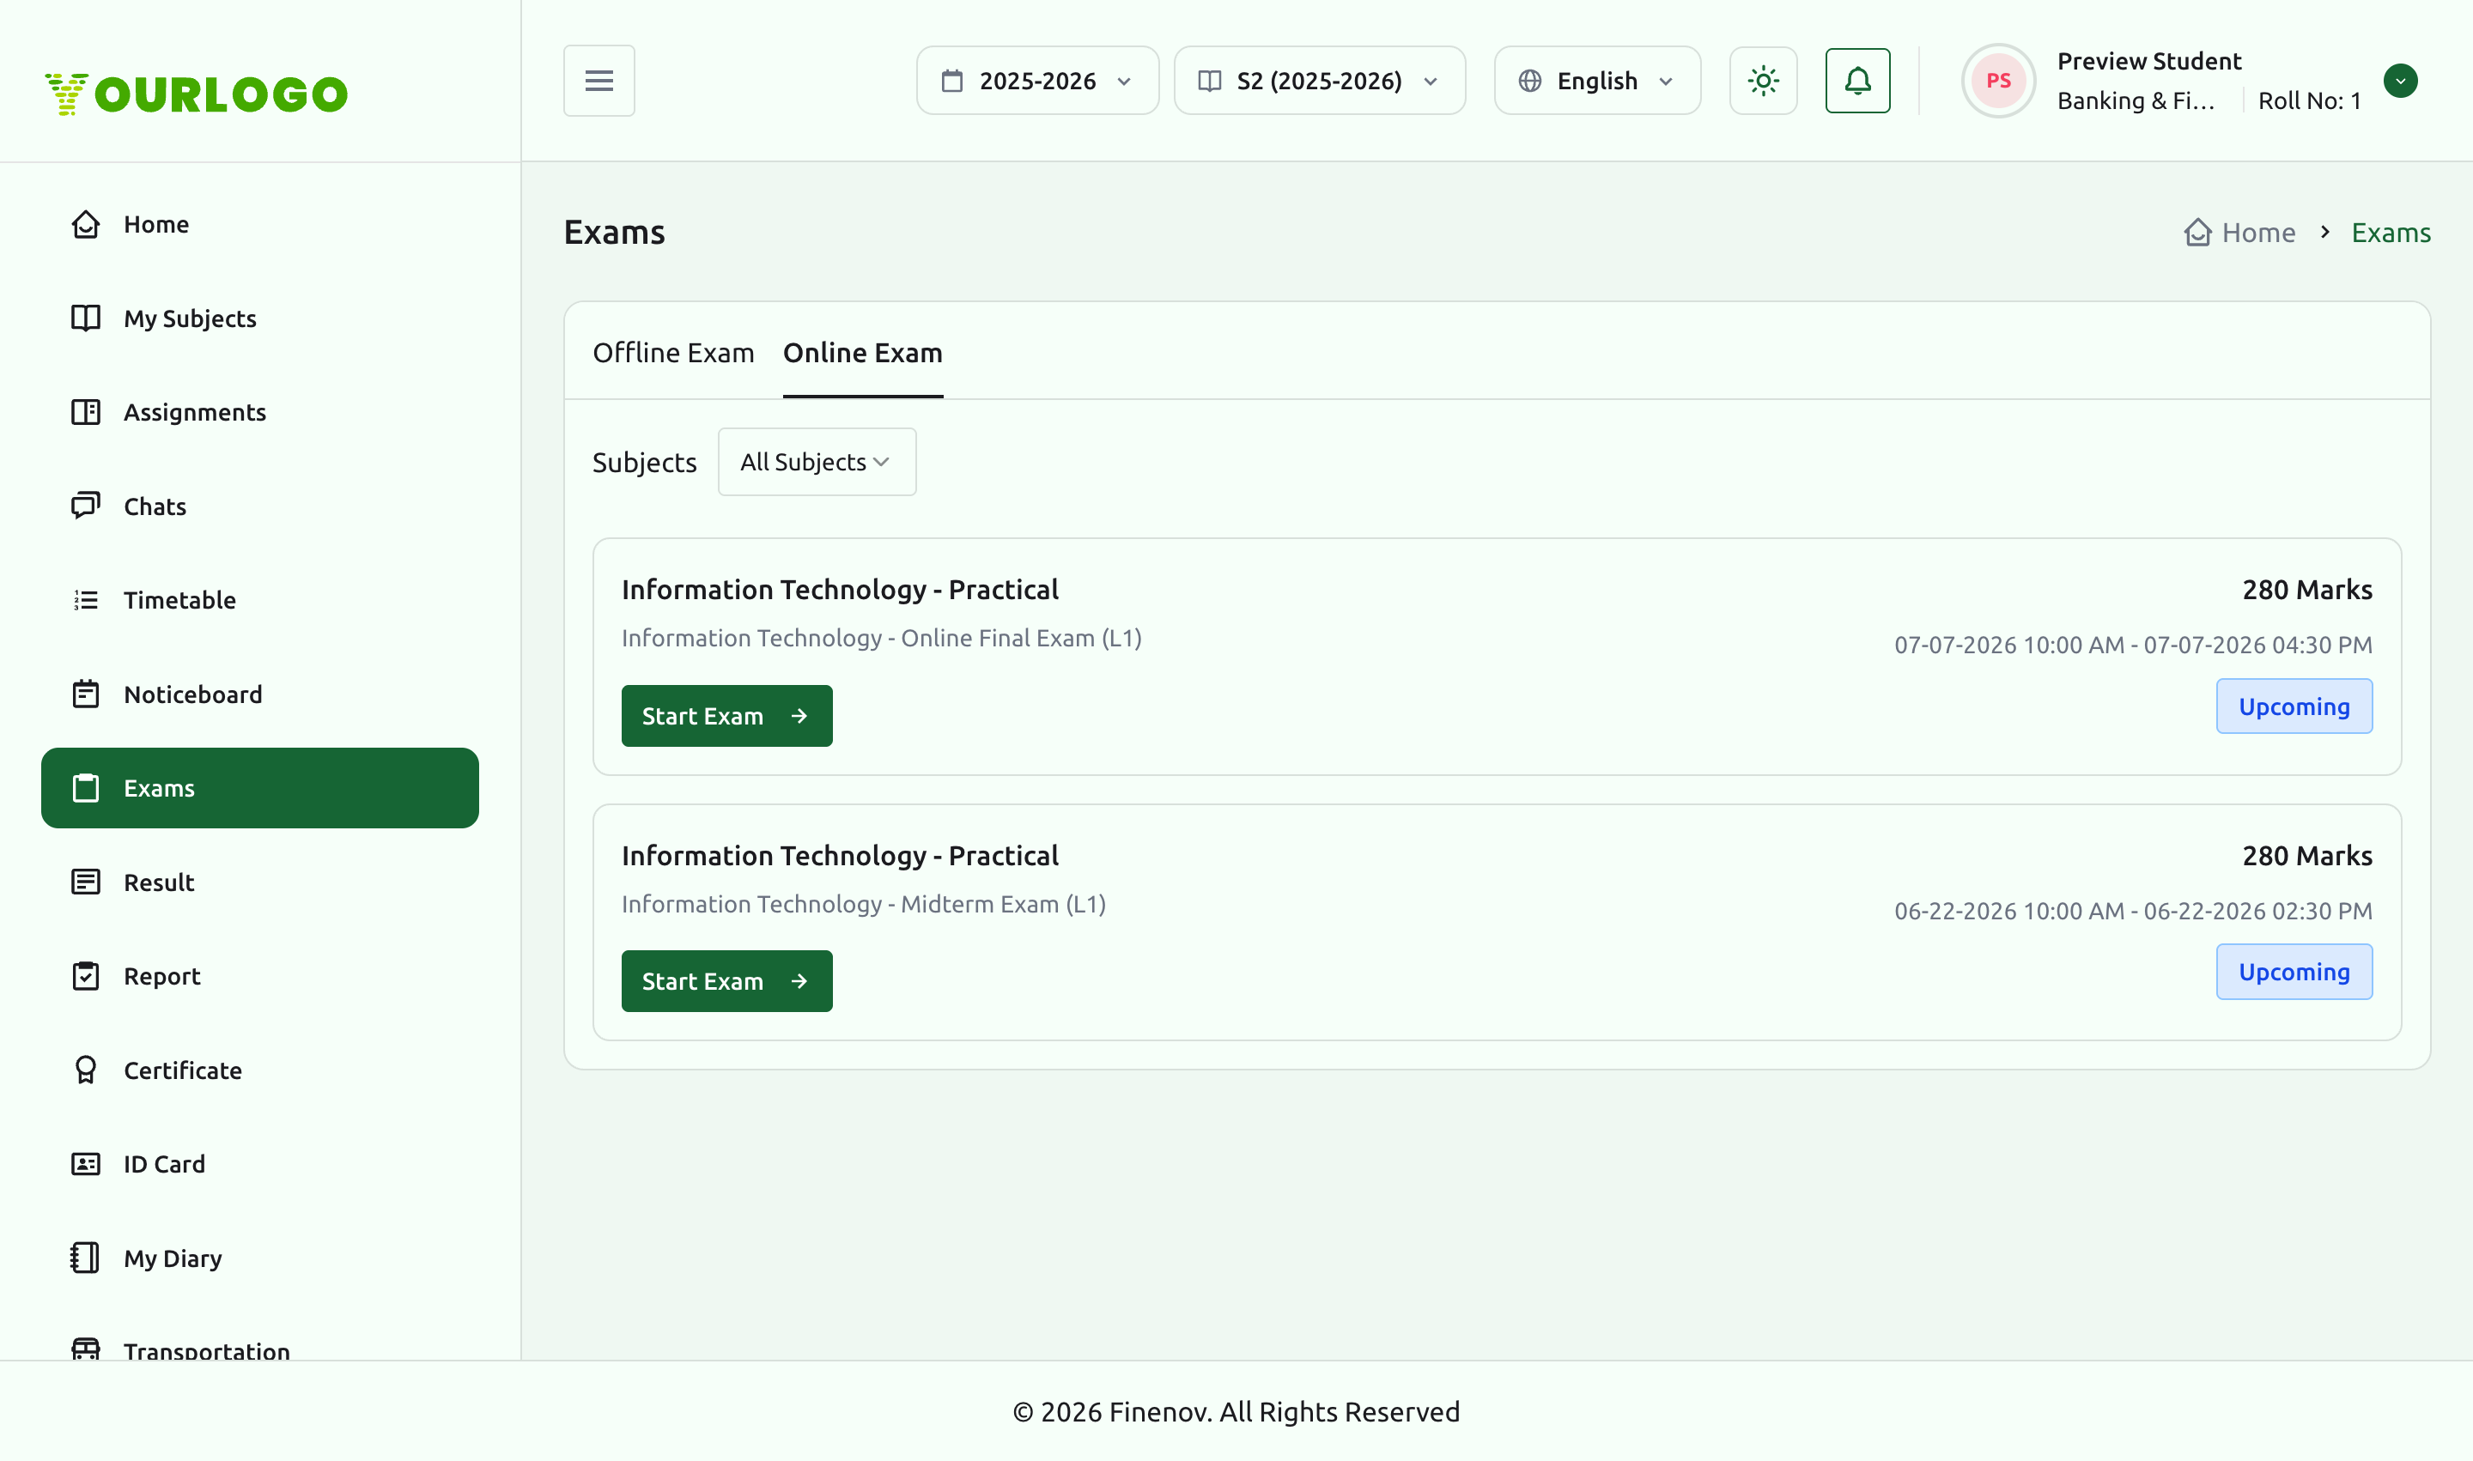Click the Online Final Exam (L1) subtitle

(882, 638)
